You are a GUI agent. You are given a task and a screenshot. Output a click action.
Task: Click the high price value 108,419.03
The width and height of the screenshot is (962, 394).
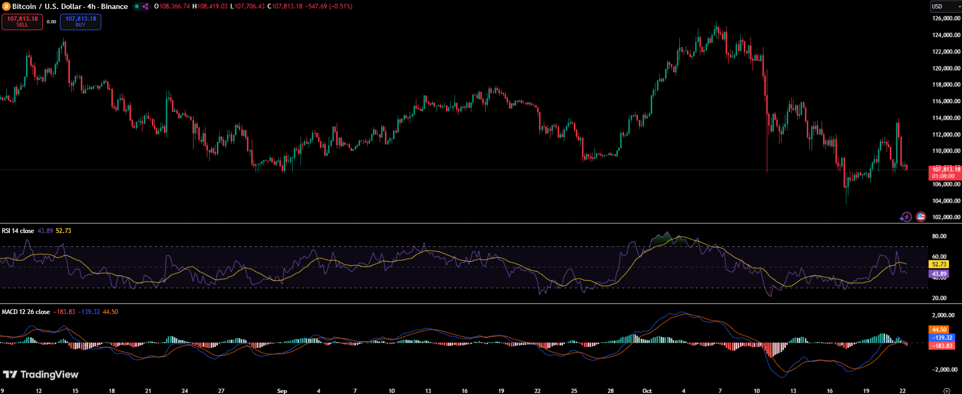tap(212, 6)
